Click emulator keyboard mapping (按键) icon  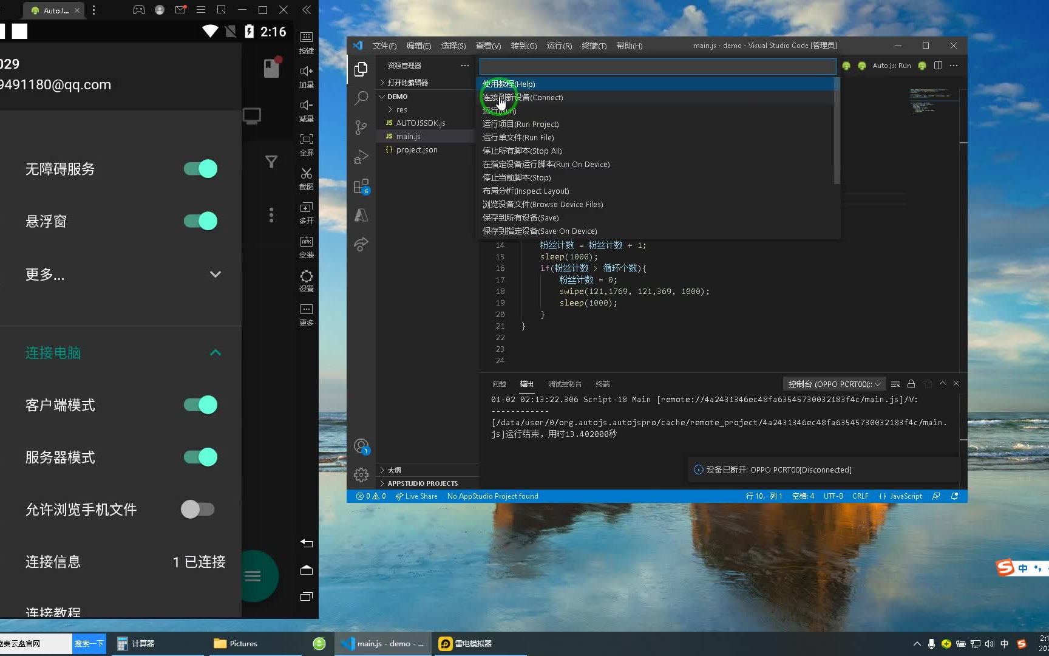(x=307, y=43)
